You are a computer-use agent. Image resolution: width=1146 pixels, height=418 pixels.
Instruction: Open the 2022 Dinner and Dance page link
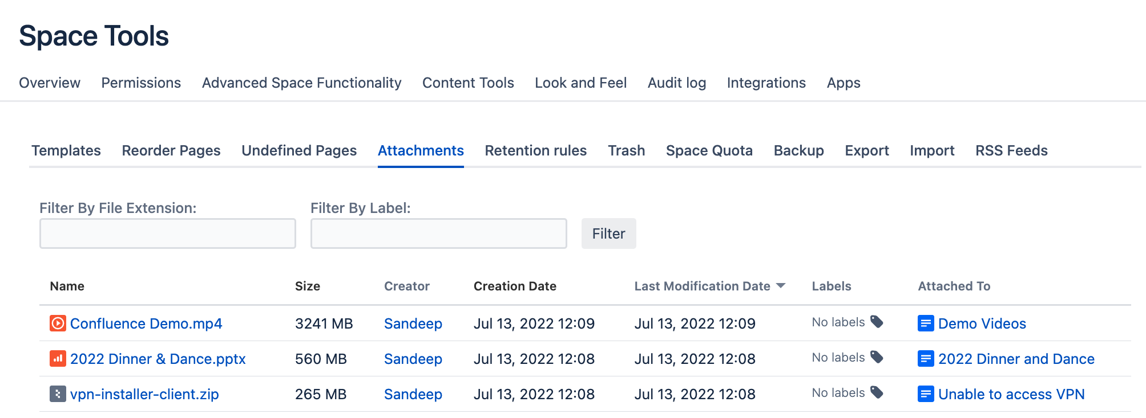click(1016, 359)
